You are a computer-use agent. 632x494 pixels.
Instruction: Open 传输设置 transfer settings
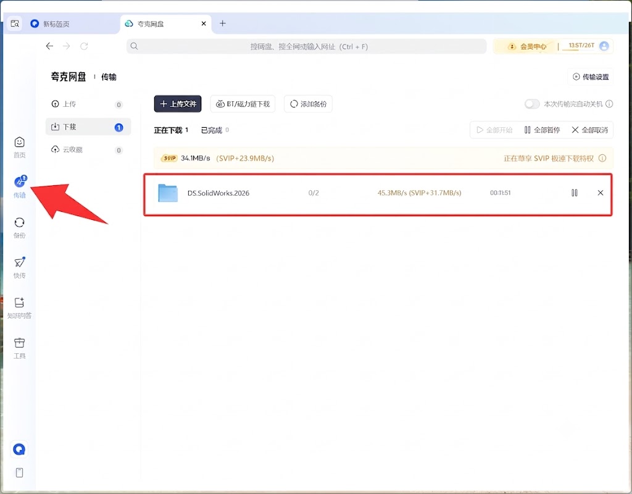[x=591, y=77]
